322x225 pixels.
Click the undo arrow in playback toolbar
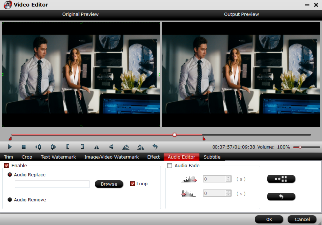tap(155, 147)
